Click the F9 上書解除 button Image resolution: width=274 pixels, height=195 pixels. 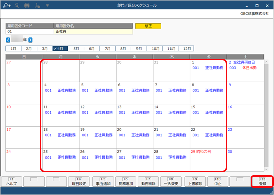[195, 182]
